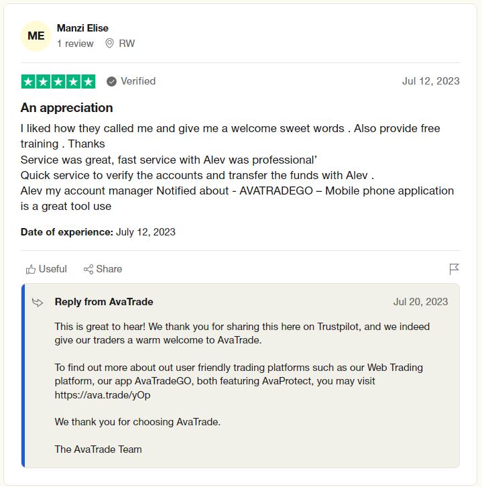Open the '1 review' count link
Viewport: 482px width, 487px height.
pyautogui.click(x=75, y=44)
